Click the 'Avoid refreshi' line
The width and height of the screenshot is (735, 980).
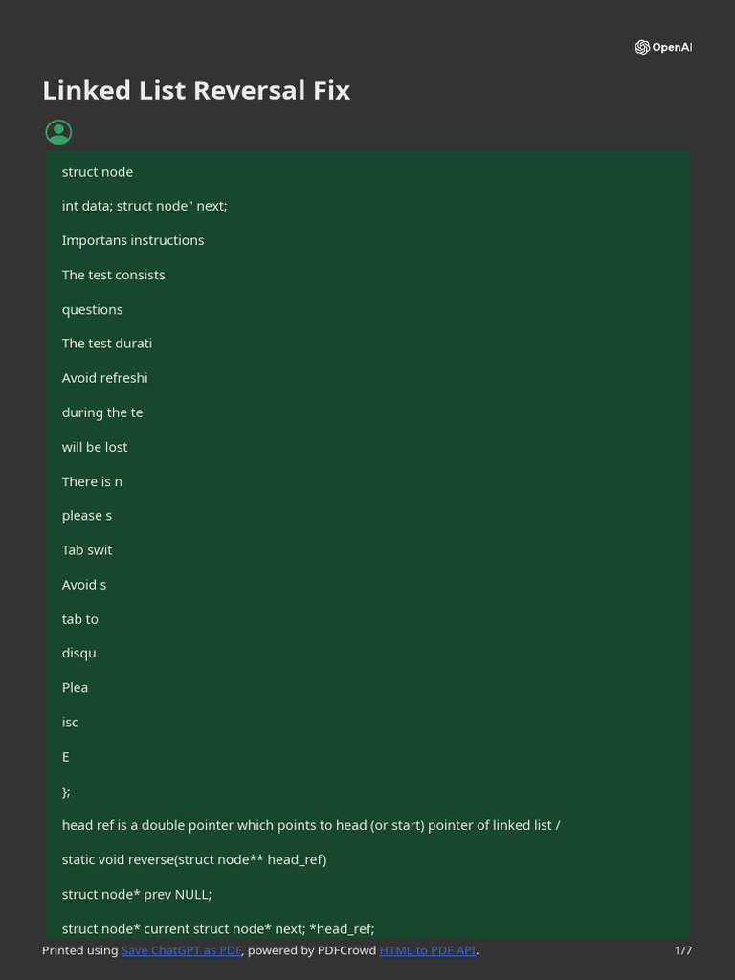(x=105, y=378)
